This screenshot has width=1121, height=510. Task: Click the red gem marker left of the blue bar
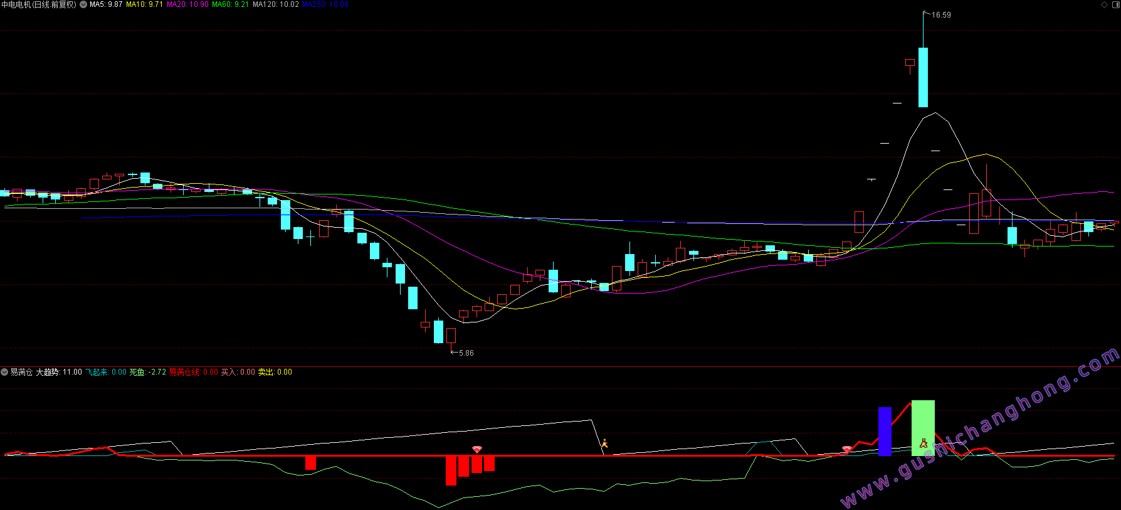pos(847,450)
